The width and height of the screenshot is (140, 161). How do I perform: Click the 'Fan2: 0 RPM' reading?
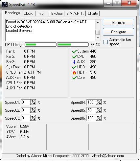(20, 57)
